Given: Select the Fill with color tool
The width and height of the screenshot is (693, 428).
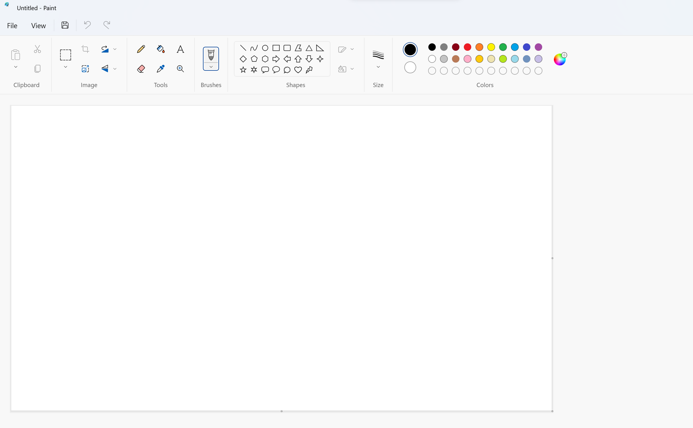Looking at the screenshot, I should click(x=160, y=49).
